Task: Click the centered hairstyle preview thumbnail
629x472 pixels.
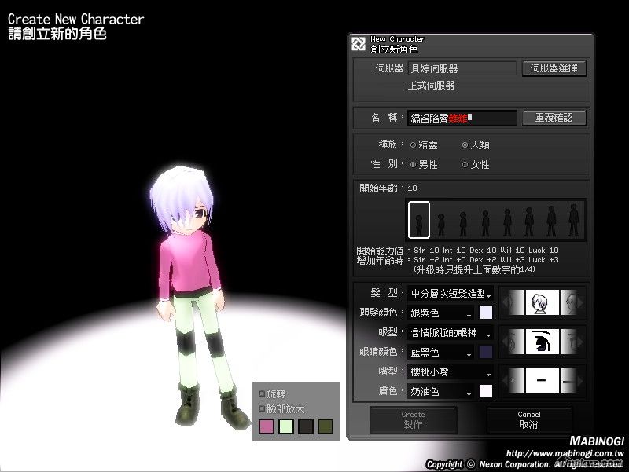Action: coord(543,301)
